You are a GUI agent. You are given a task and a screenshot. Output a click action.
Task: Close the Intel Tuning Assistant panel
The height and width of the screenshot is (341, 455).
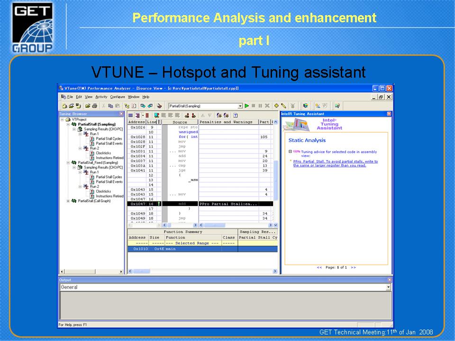(x=389, y=114)
